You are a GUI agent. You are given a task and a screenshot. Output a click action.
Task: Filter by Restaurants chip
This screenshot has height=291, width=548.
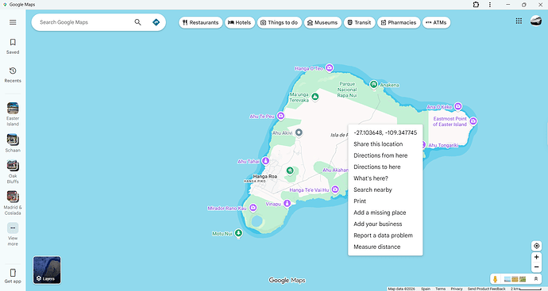pyautogui.click(x=201, y=23)
